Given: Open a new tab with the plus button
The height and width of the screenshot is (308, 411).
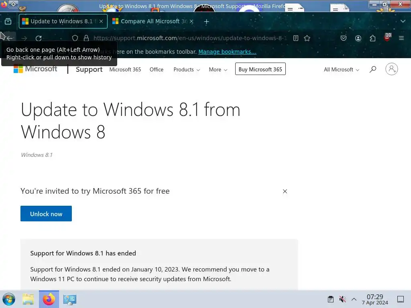Looking at the screenshot, I should tap(207, 22).
